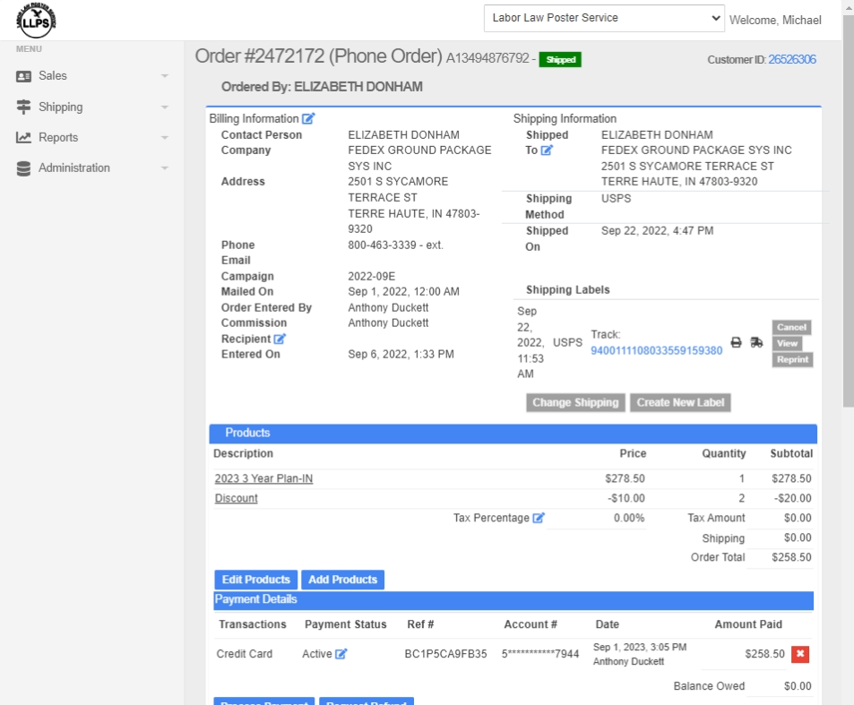
Task: Click the Change Shipping button
Action: coord(575,402)
